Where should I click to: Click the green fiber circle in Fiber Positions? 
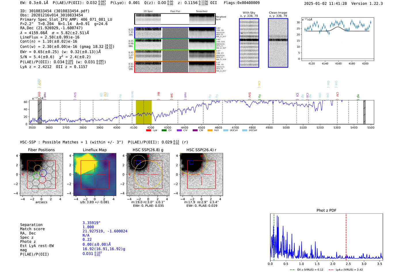[36, 175]
